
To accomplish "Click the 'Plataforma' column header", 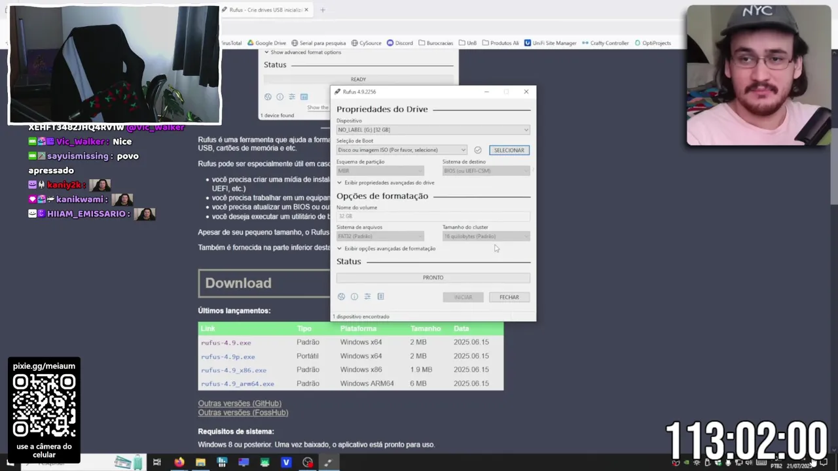I will [358, 329].
